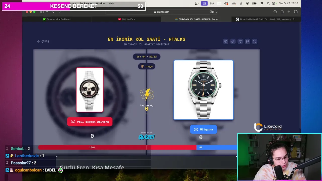Toggle the eye visibility icon on quiz toolbar

coord(226,41)
